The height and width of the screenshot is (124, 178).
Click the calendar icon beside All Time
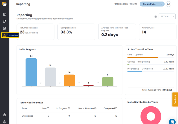tap(155, 17)
